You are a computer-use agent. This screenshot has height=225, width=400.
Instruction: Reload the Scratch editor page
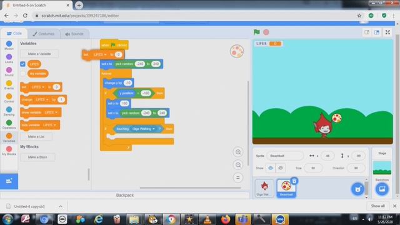pos(25,16)
